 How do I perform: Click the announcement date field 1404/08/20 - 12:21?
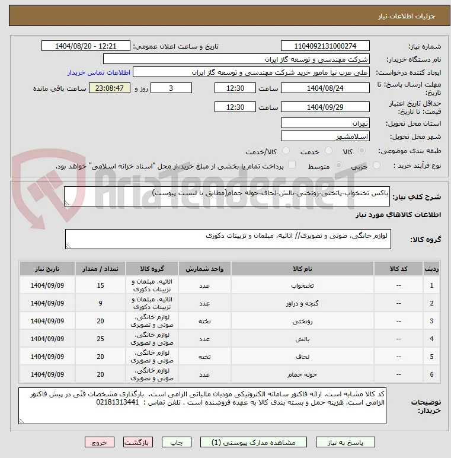[x=86, y=46]
